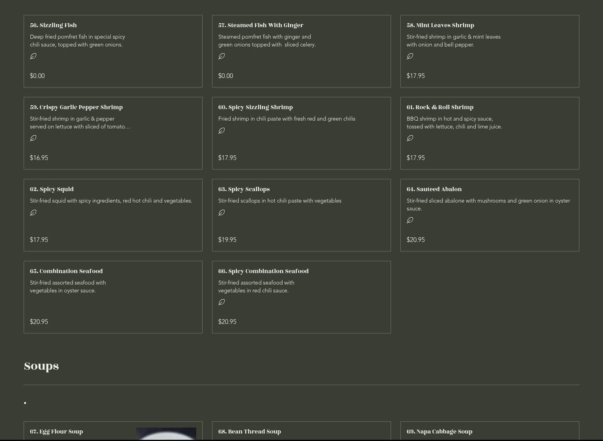Click the leaf icon under Spicy Combination Seafood
This screenshot has height=441, width=603.
point(222,302)
